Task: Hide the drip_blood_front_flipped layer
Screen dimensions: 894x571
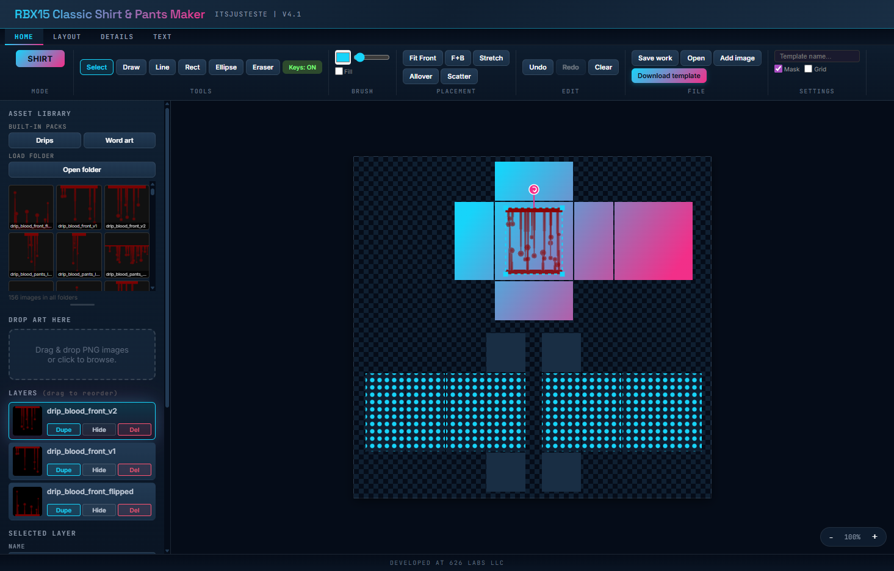Action: [99, 510]
